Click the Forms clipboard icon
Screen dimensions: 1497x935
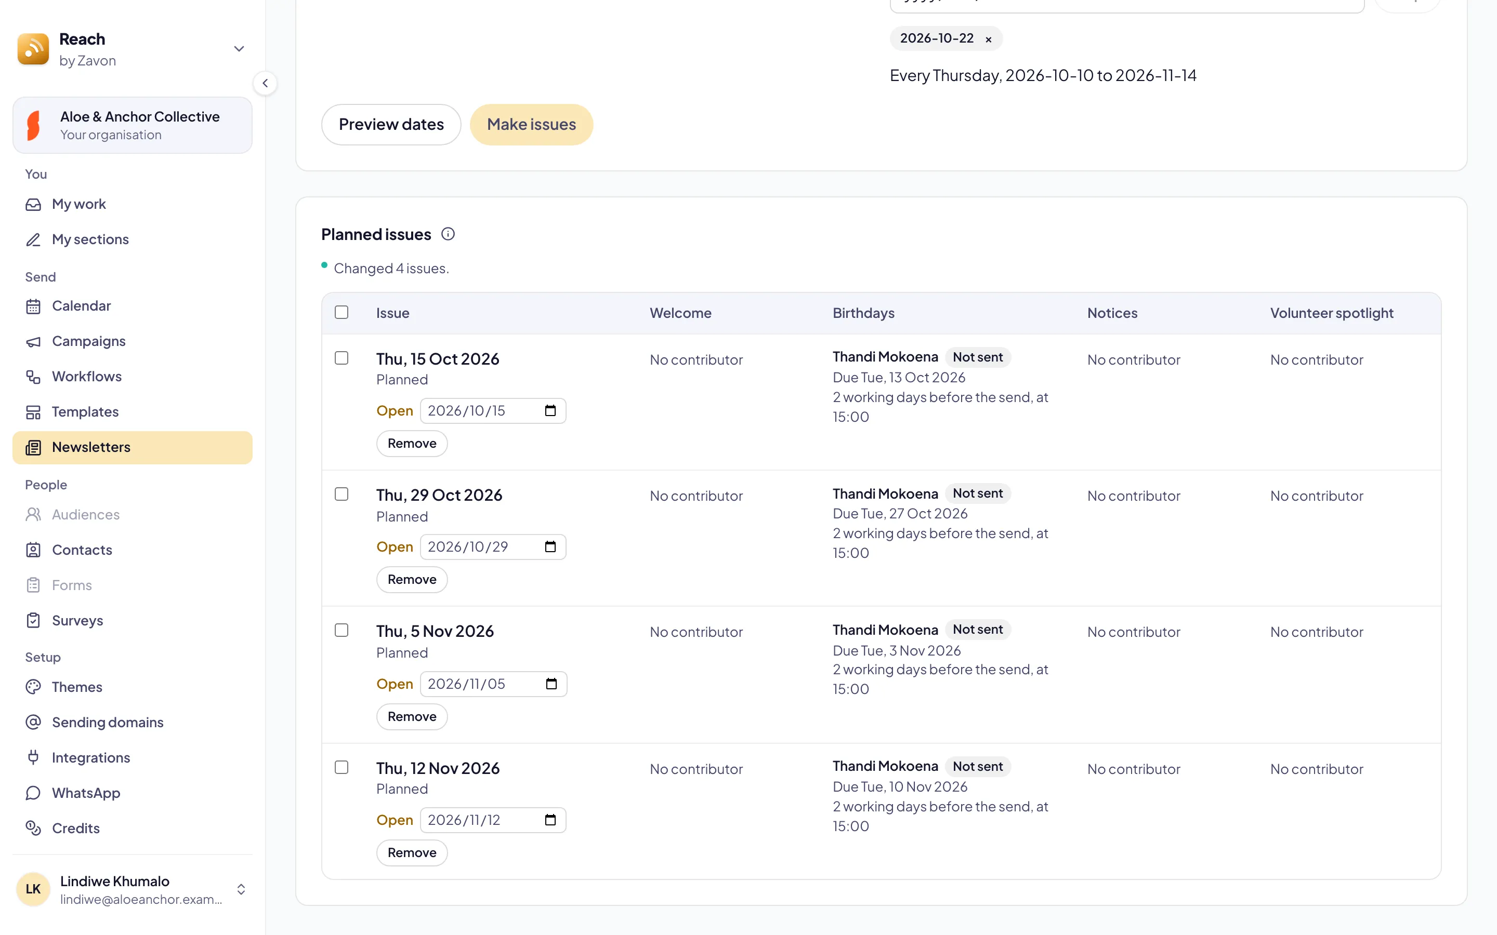click(x=33, y=585)
